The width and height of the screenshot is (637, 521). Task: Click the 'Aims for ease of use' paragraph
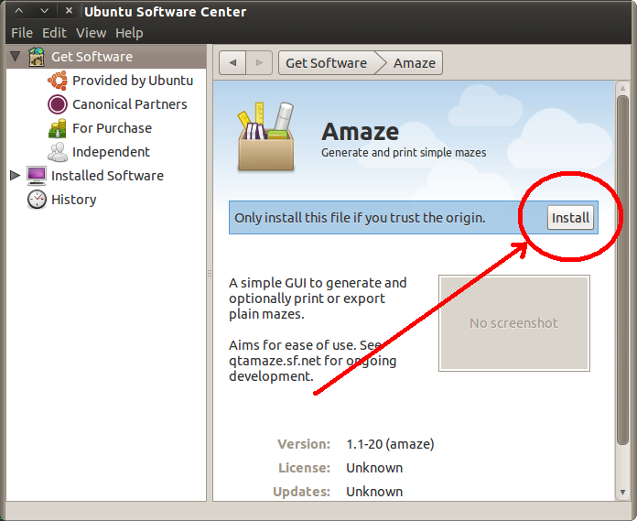pos(312,361)
